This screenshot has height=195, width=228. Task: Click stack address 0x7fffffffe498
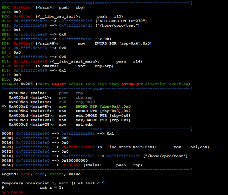(32, 138)
